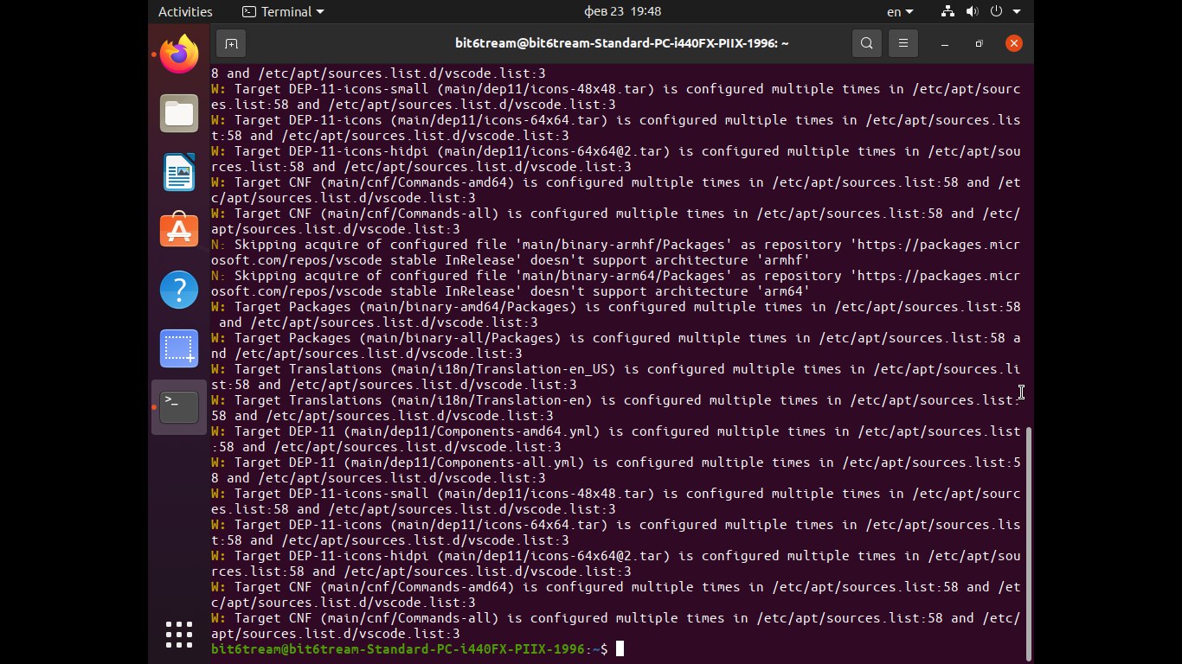The width and height of the screenshot is (1182, 664).
Task: Click the terminal window title text
Action: [622, 43]
